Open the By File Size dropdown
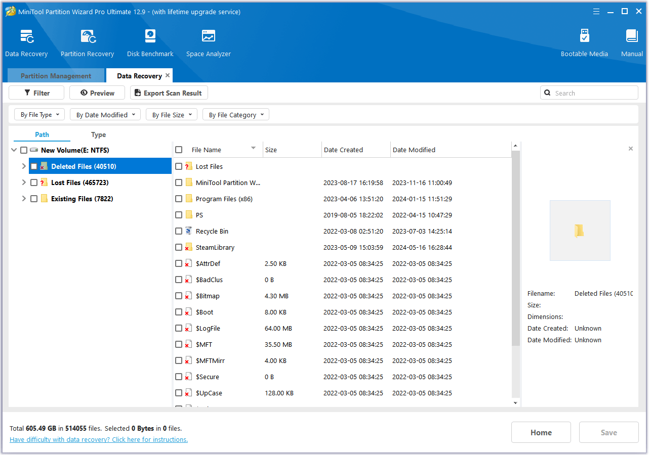Viewport: 650px width, 456px height. click(x=172, y=115)
